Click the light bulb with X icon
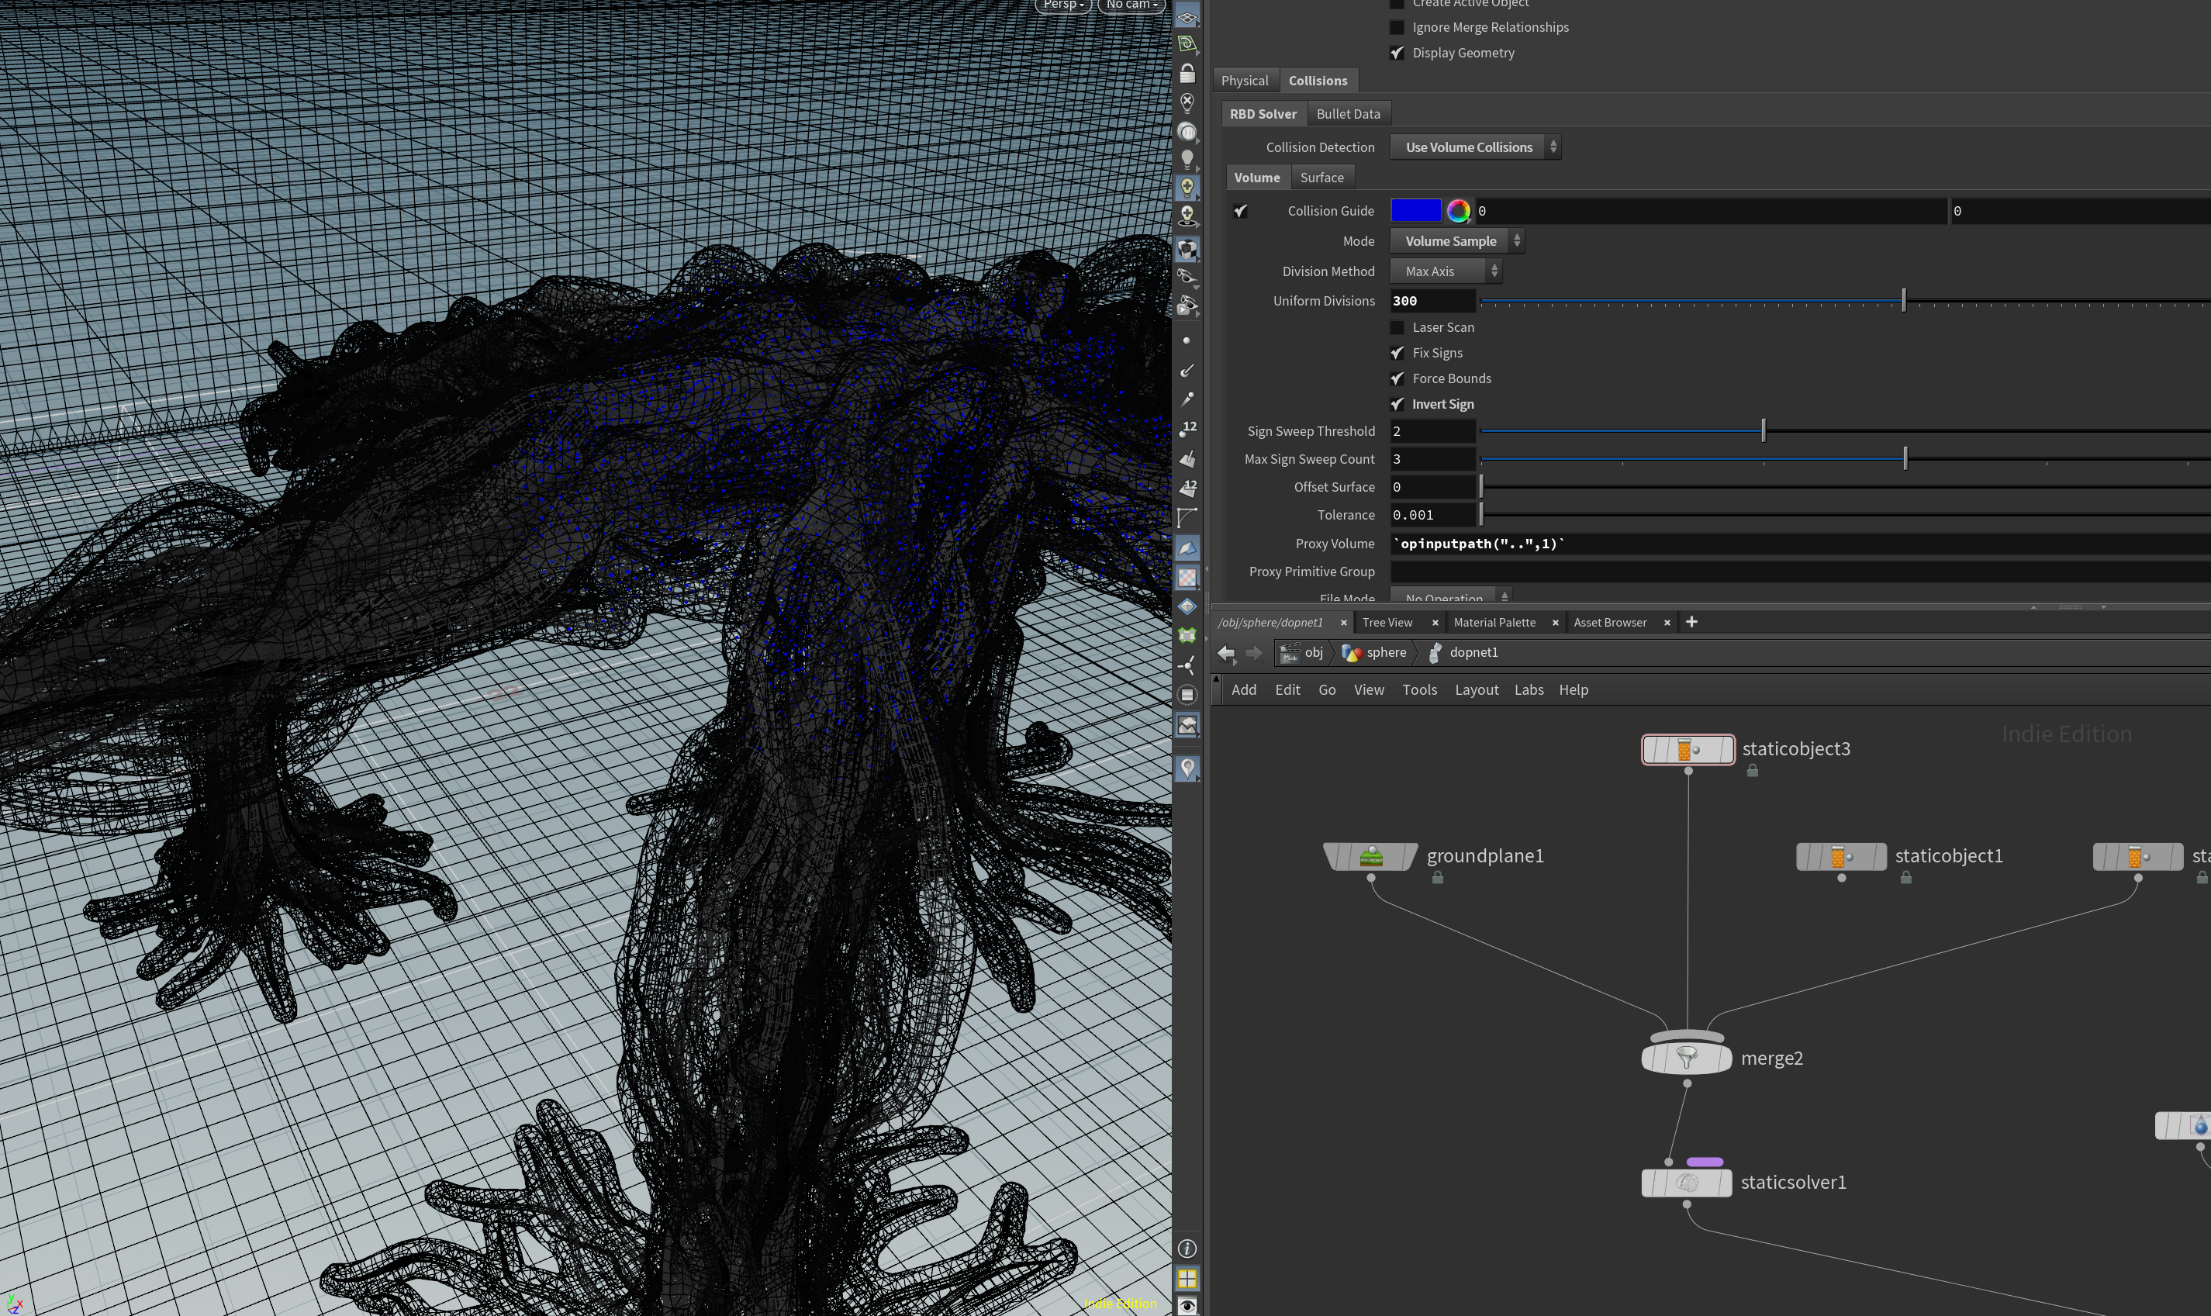 tap(1187, 103)
